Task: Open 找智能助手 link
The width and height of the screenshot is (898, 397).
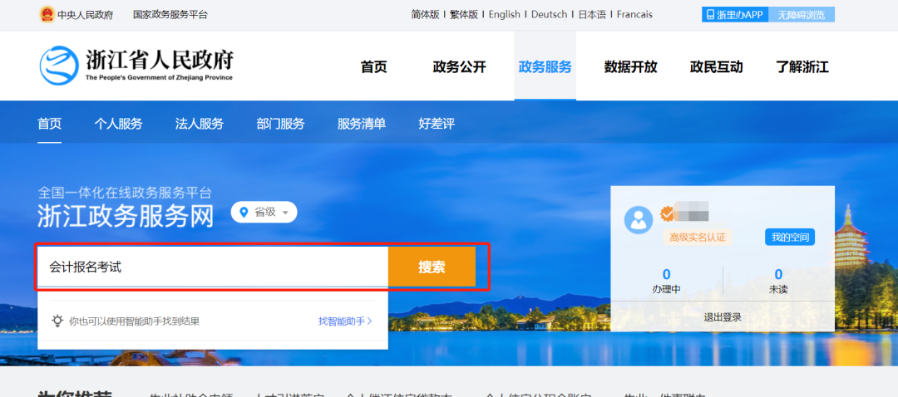Action: click(345, 321)
